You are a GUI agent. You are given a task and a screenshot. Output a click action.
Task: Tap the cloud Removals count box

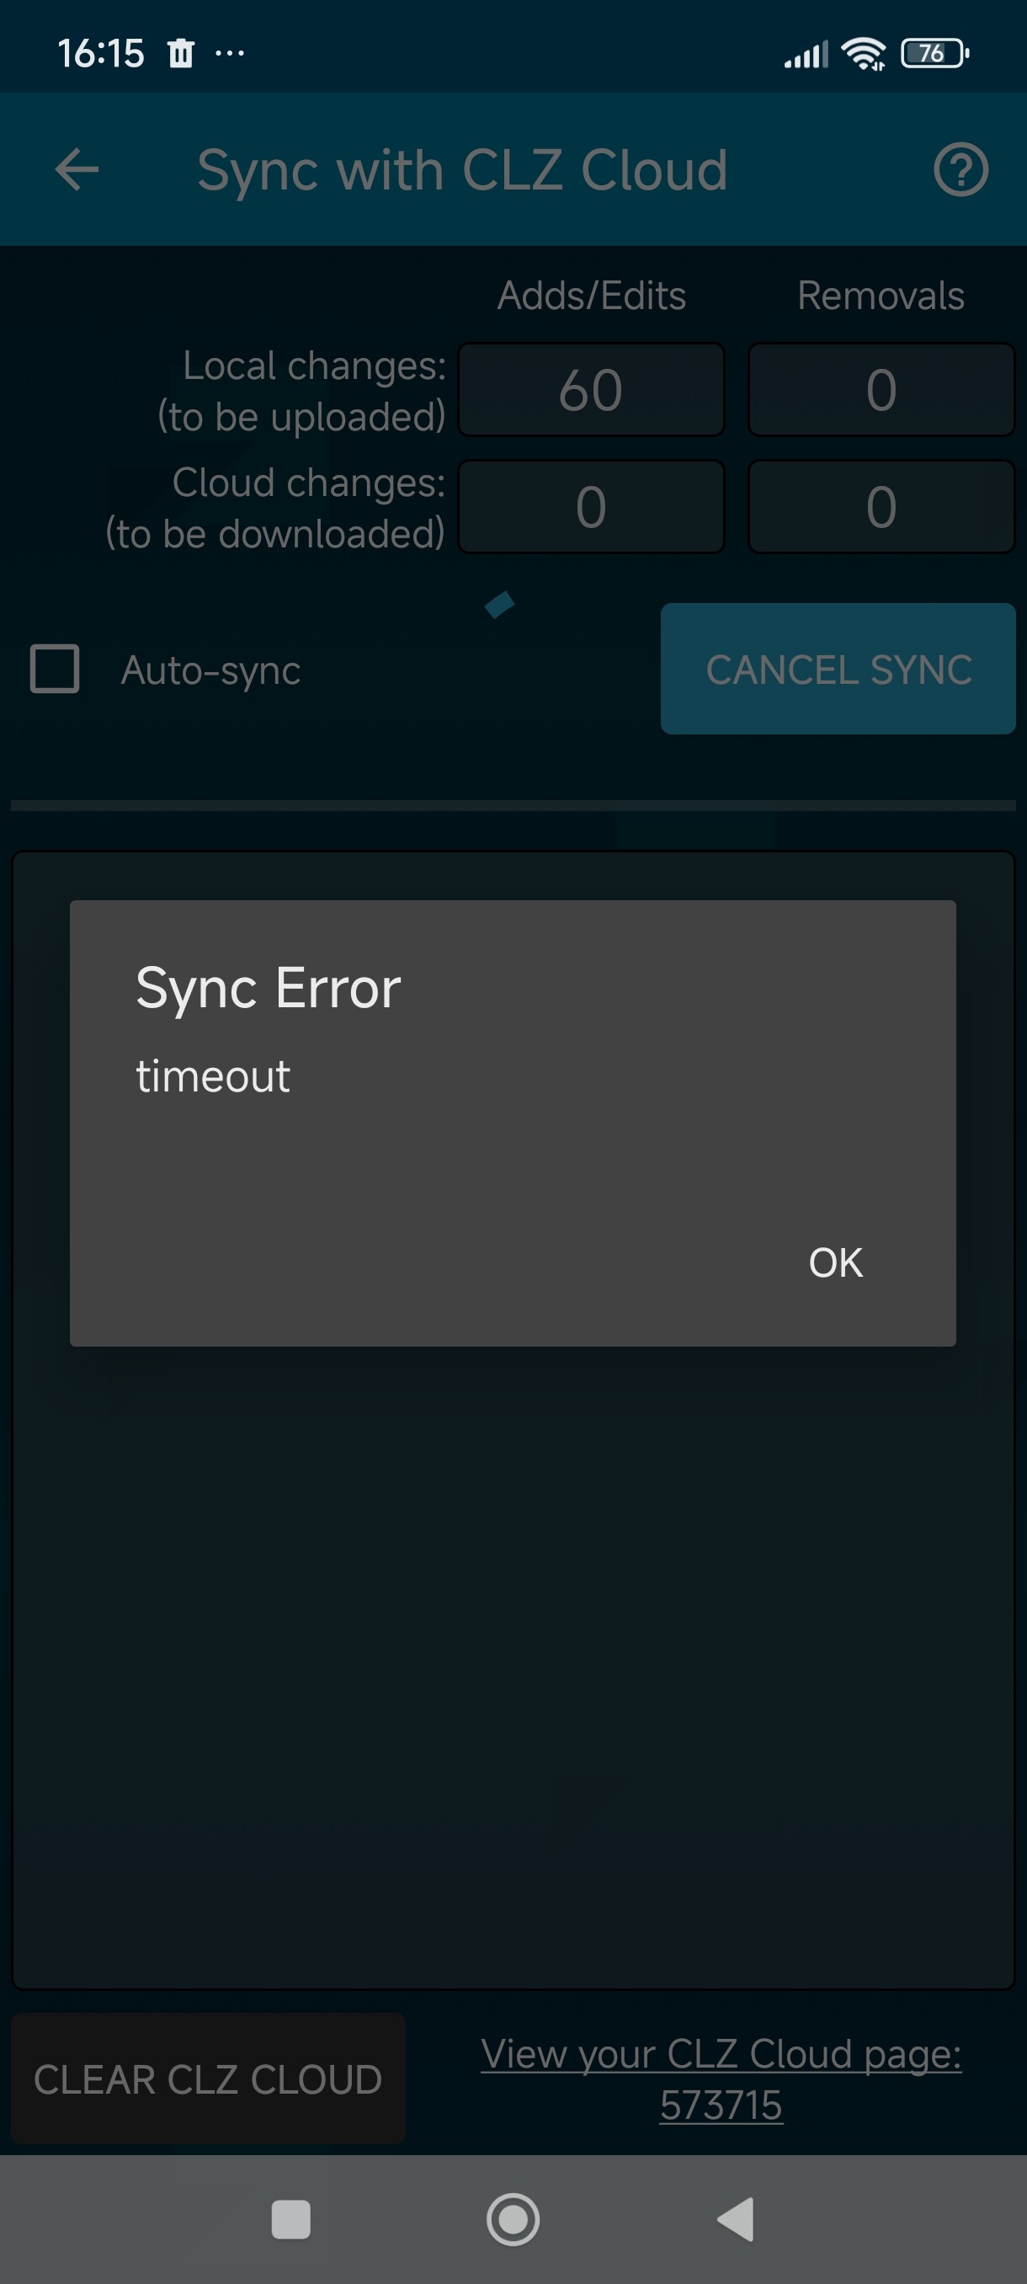pos(881,507)
